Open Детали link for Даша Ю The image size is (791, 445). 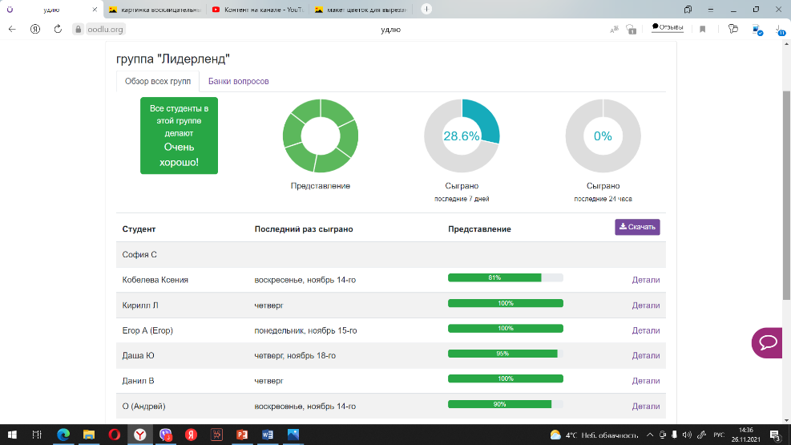(x=645, y=355)
